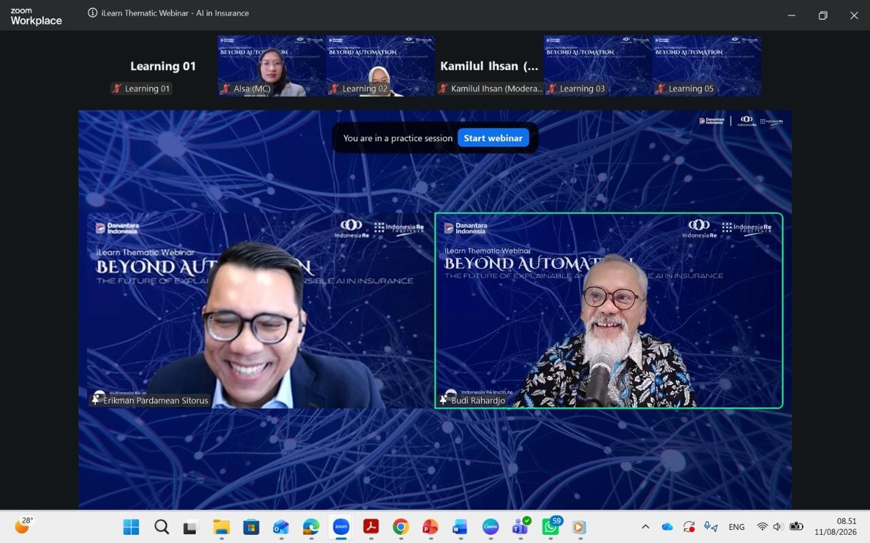
Task: Select the Kamilul Ihsan moderator tile
Action: coord(489,66)
